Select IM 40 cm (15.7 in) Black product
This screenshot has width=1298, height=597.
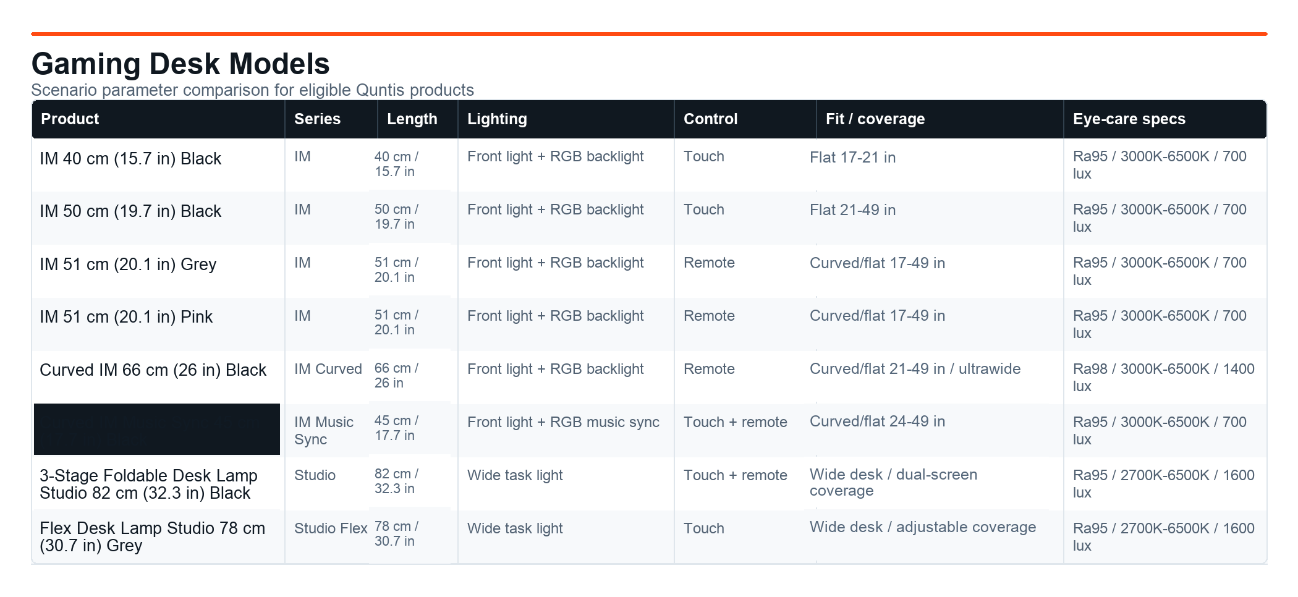click(130, 159)
